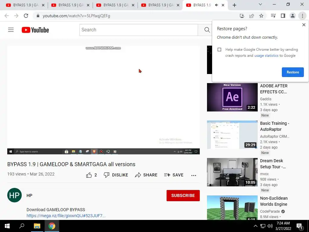
Task: Open the HP channel name link
Action: pyautogui.click(x=29, y=195)
